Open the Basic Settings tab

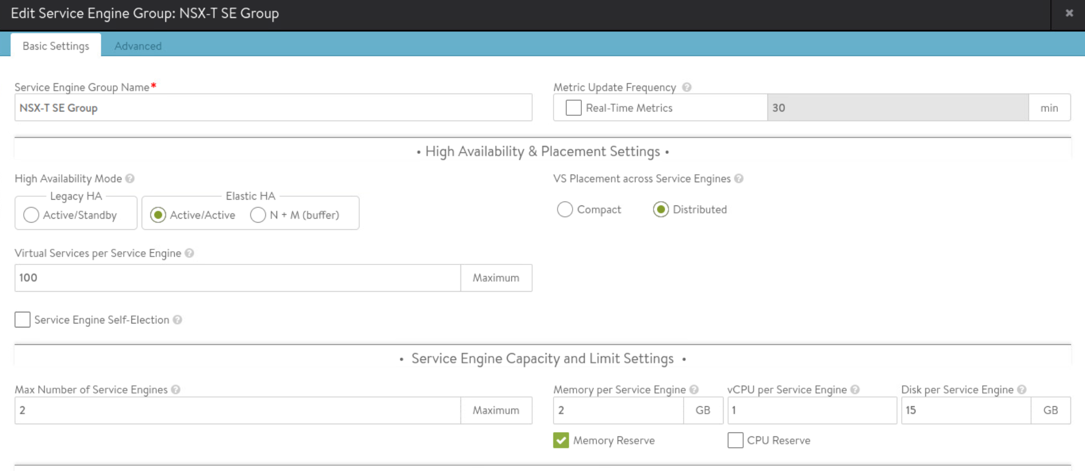click(56, 46)
